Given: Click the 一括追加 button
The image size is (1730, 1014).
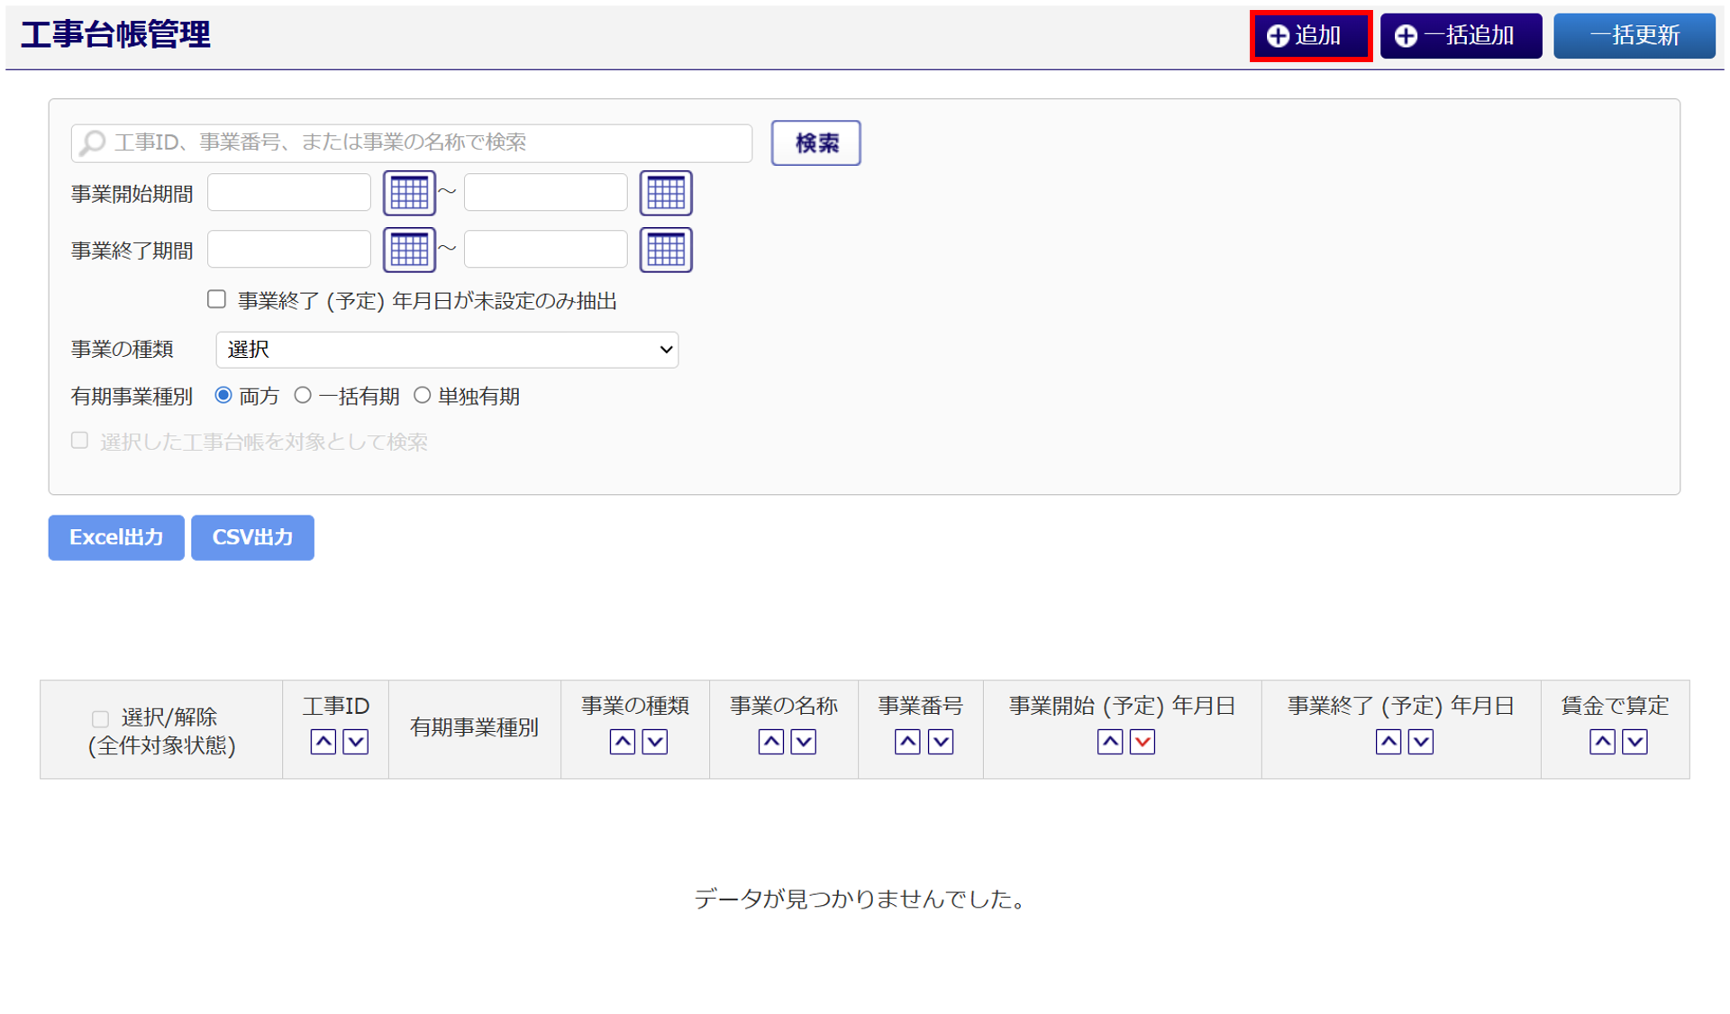Looking at the screenshot, I should click(1460, 36).
